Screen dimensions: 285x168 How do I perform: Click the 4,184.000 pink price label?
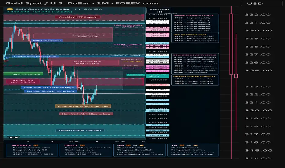(x=157, y=27)
